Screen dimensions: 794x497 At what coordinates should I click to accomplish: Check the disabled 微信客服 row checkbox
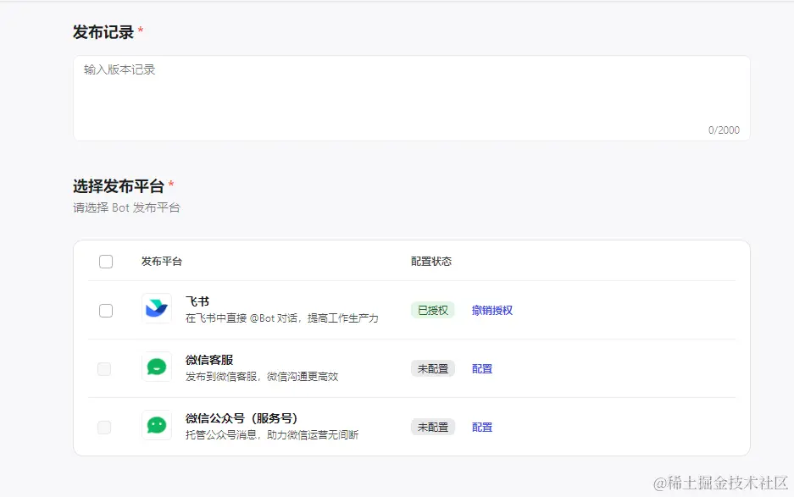pyautogui.click(x=104, y=369)
